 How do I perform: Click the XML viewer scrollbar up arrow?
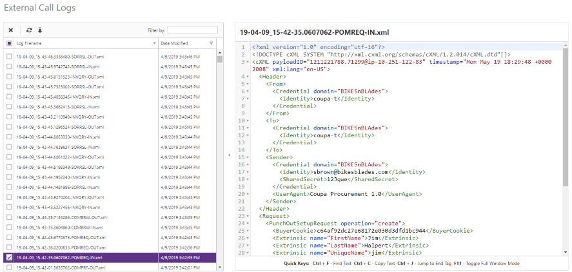pyautogui.click(x=566, y=46)
